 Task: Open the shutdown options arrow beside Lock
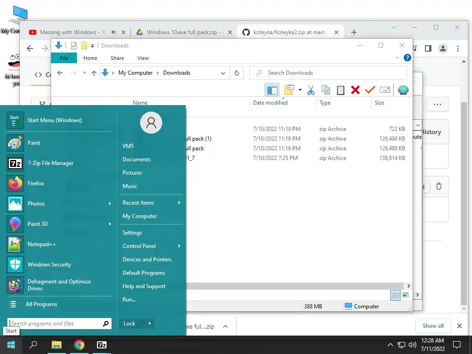[150, 324]
